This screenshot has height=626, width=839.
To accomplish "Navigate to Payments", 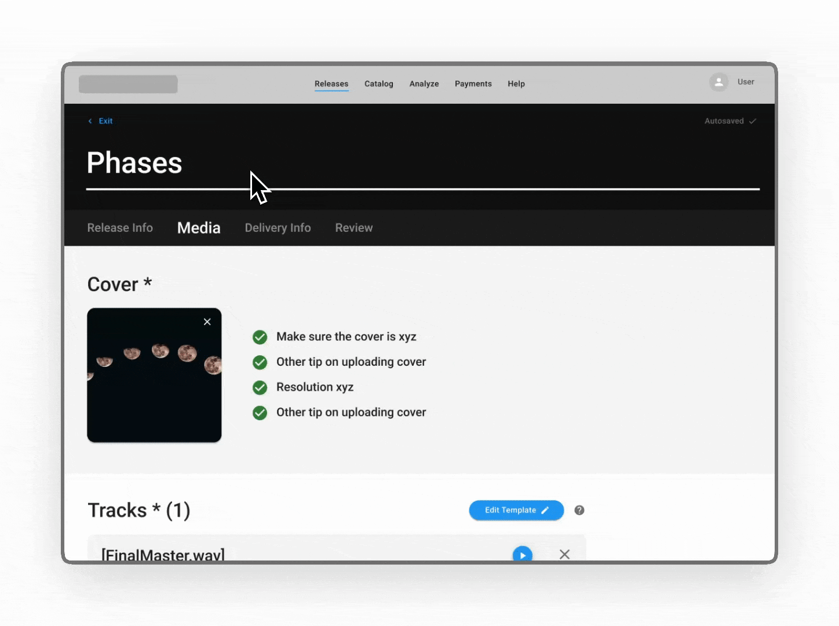I will tap(473, 84).
